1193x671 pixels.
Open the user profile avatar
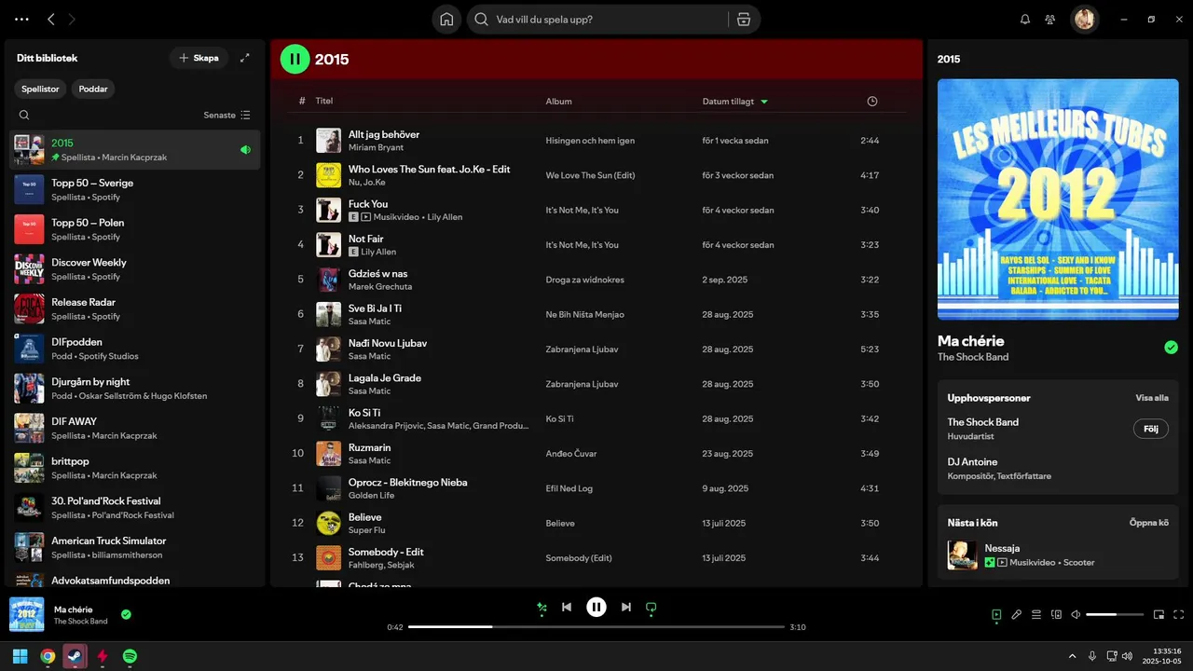[x=1084, y=19]
